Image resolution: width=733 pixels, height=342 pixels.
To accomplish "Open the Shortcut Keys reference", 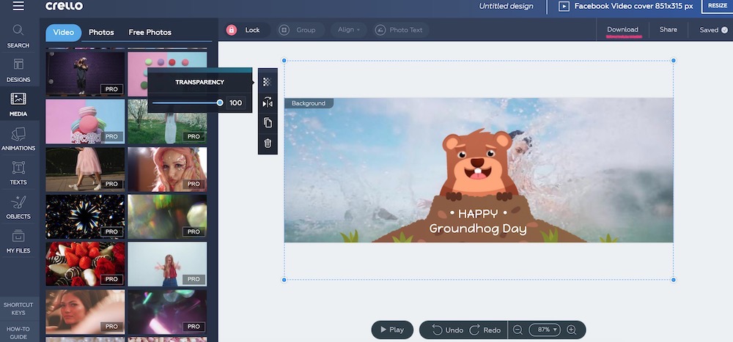I will click(x=18, y=309).
